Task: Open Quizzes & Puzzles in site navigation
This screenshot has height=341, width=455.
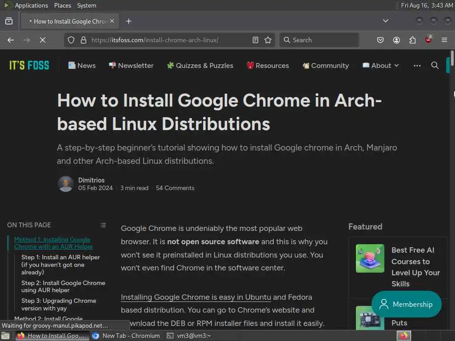Action: click(200, 66)
